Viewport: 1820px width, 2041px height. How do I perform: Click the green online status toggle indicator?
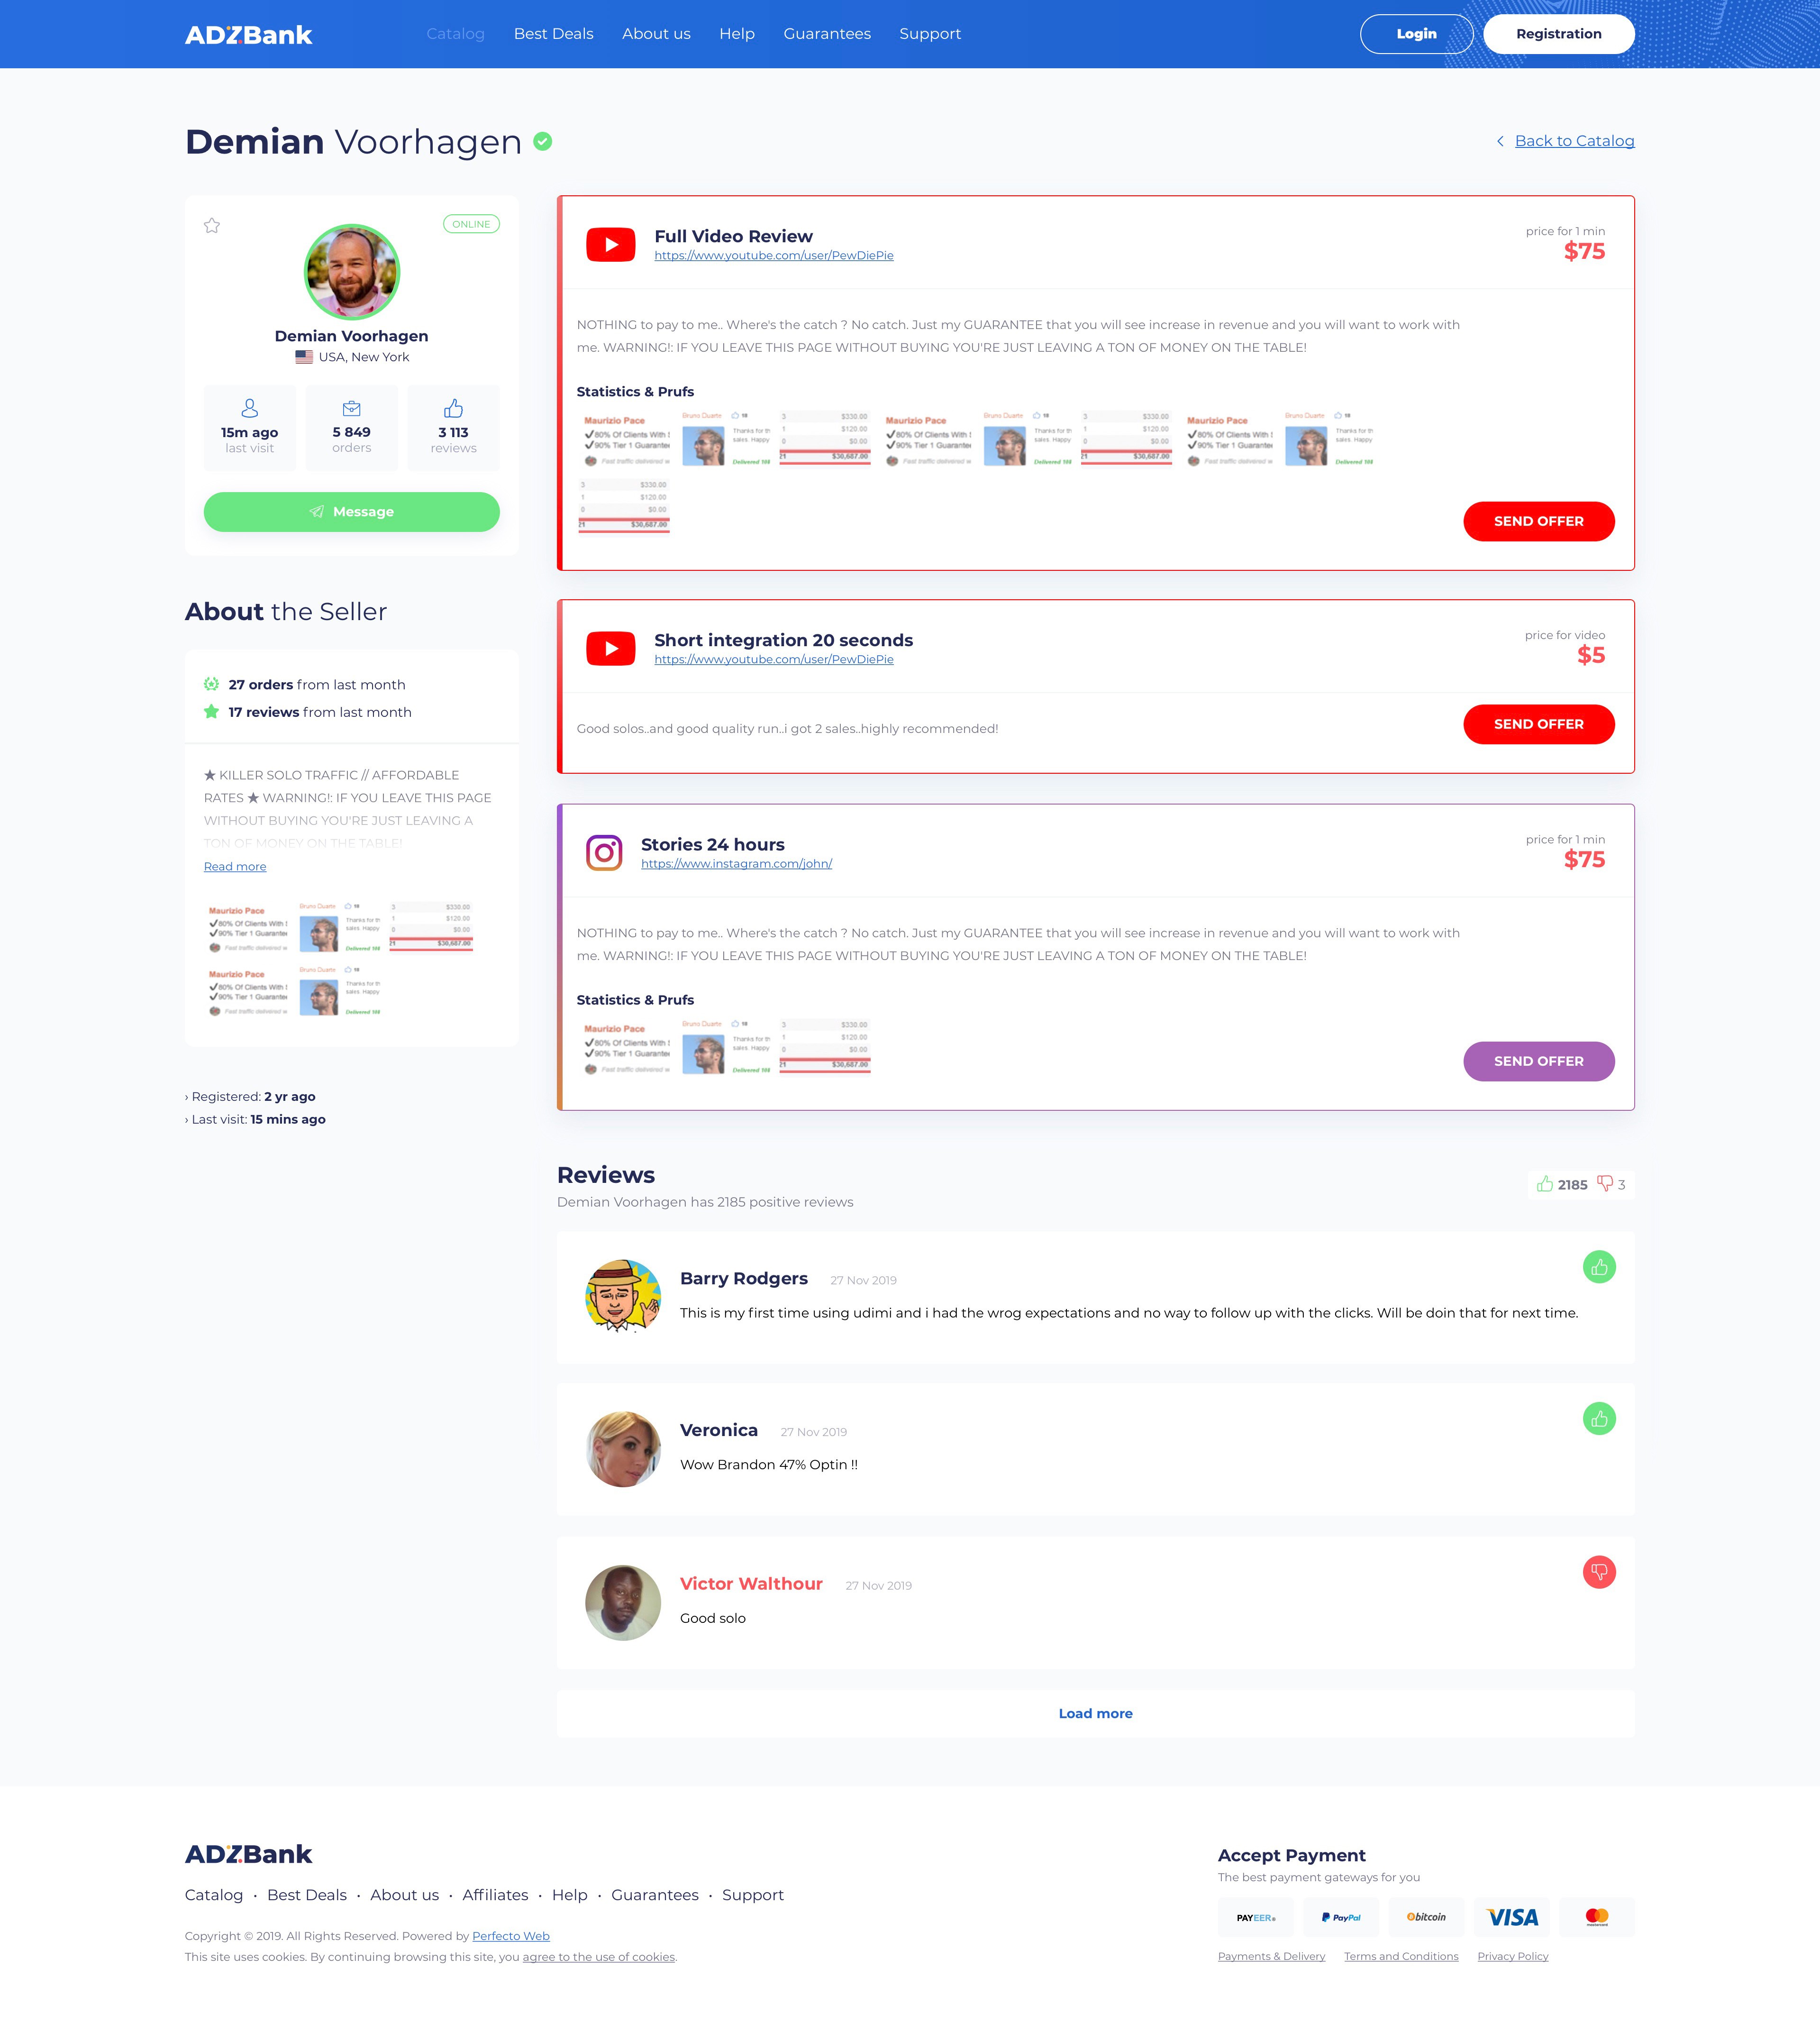click(471, 225)
